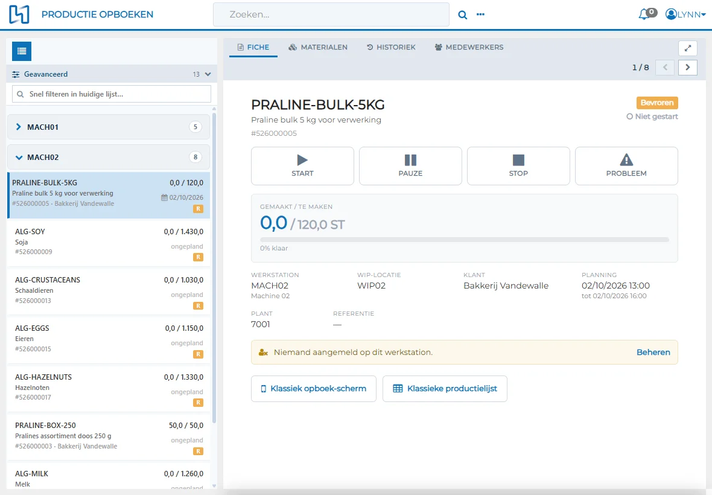This screenshot has width=712, height=495.
Task: Click the app logo in the header
Action: click(x=19, y=14)
